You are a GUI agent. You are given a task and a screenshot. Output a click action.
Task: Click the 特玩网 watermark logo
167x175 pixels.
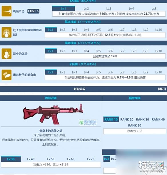click(x=152, y=166)
